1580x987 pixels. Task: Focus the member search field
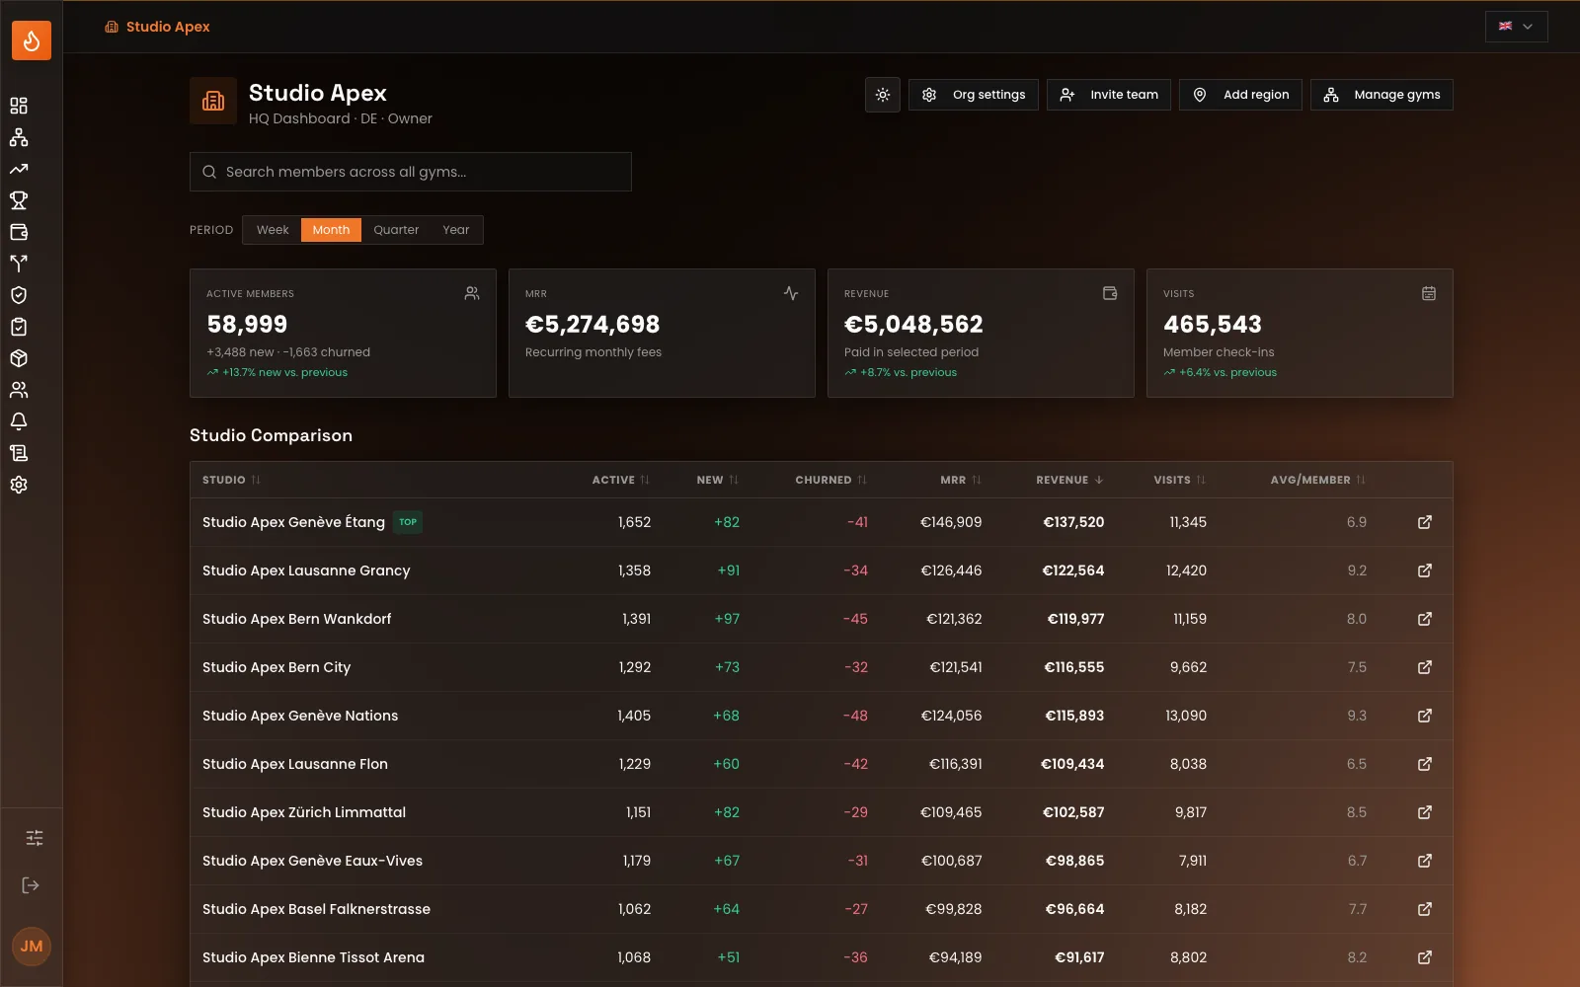click(x=411, y=172)
